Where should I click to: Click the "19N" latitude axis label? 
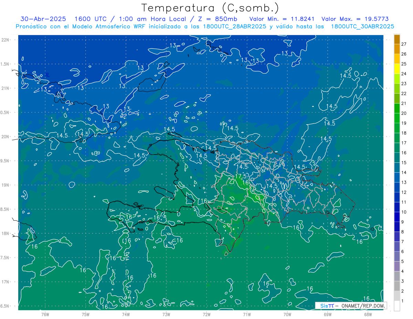pyautogui.click(x=5, y=185)
